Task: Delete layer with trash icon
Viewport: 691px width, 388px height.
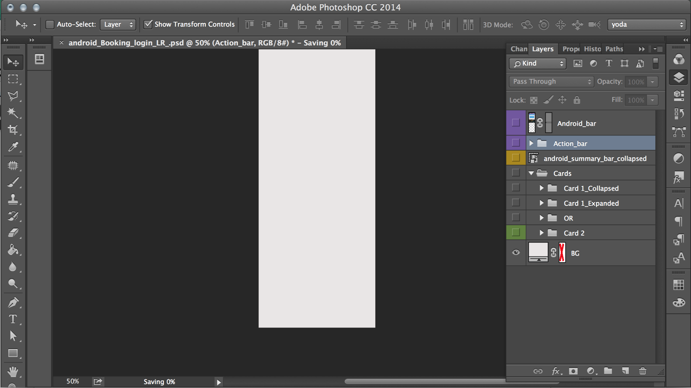Action: [642, 371]
